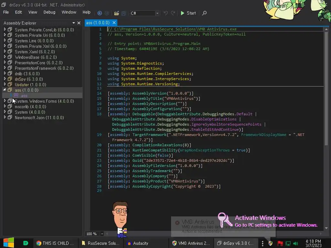Open the C# language dropdown
331x248 pixels.
[x=157, y=13]
